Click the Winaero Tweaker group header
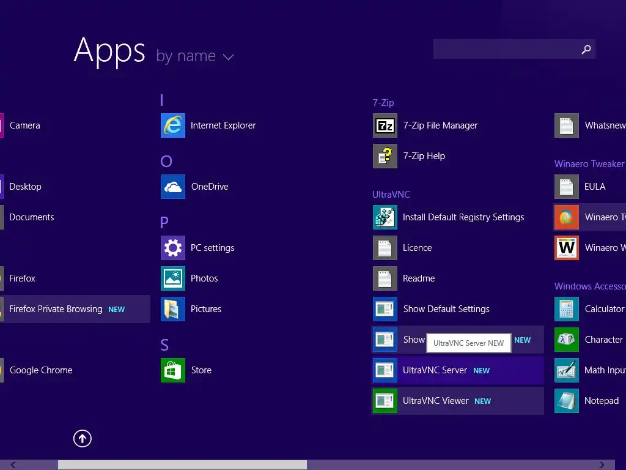Viewport: 626px width, 470px height. tap(589, 164)
